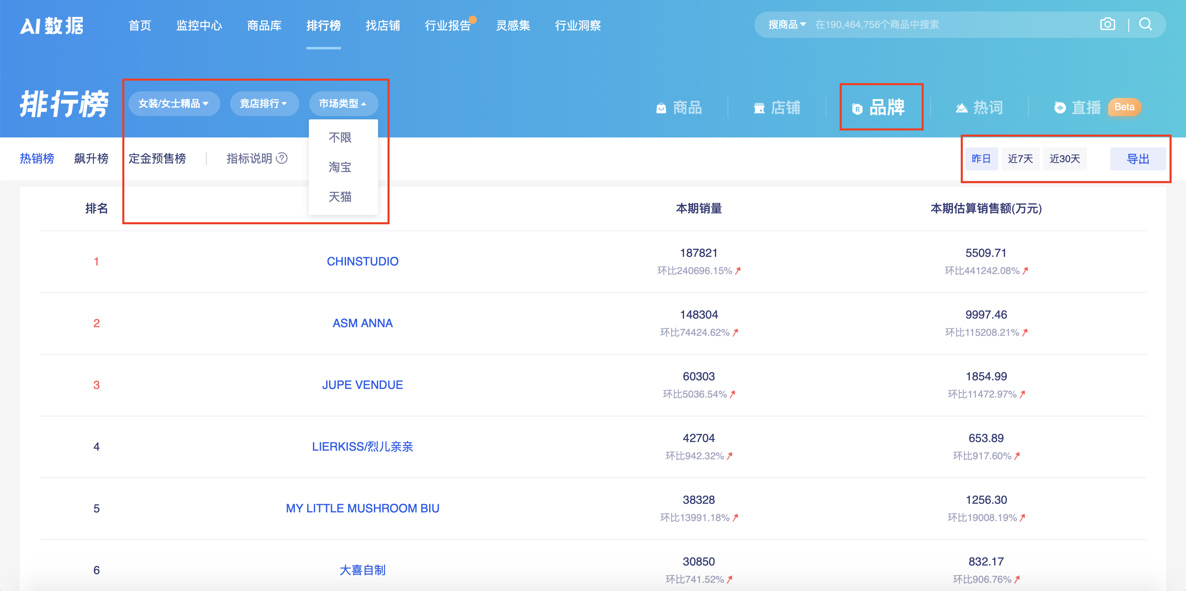Select 不限 in market type list
The image size is (1186, 591).
point(340,137)
